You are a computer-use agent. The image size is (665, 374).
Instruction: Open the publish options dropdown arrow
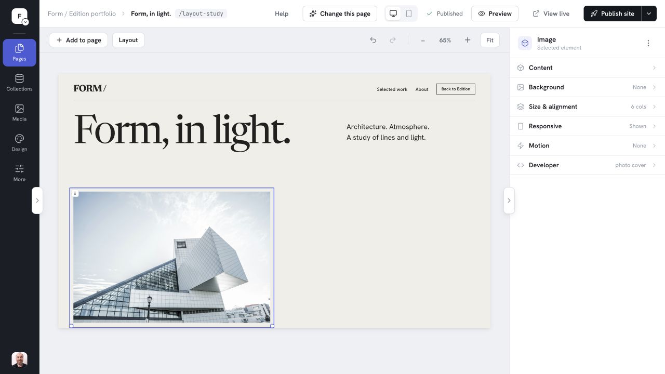(x=649, y=14)
